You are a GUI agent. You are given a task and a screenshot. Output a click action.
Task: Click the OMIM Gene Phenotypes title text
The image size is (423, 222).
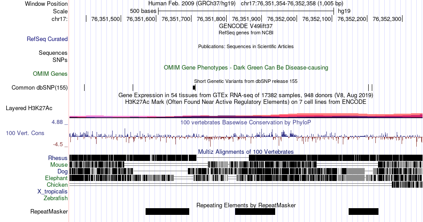point(246,67)
